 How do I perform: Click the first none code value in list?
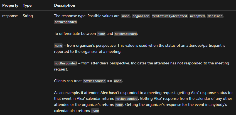point(126,16)
